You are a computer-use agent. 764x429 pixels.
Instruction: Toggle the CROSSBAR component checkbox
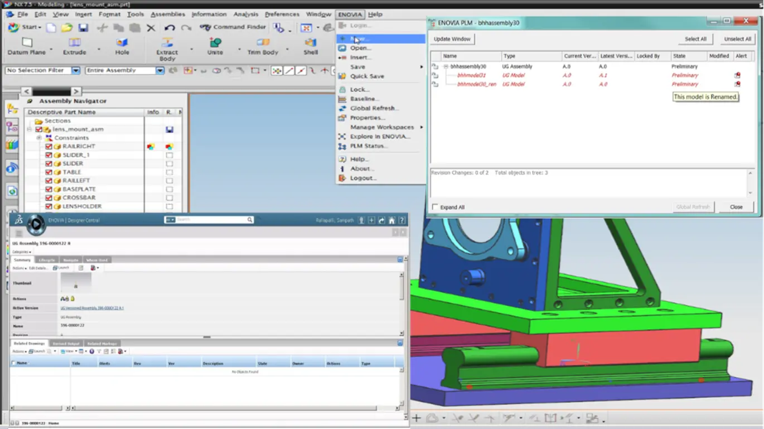tap(49, 198)
